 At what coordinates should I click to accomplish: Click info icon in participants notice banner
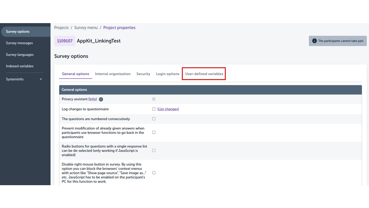[x=315, y=41]
